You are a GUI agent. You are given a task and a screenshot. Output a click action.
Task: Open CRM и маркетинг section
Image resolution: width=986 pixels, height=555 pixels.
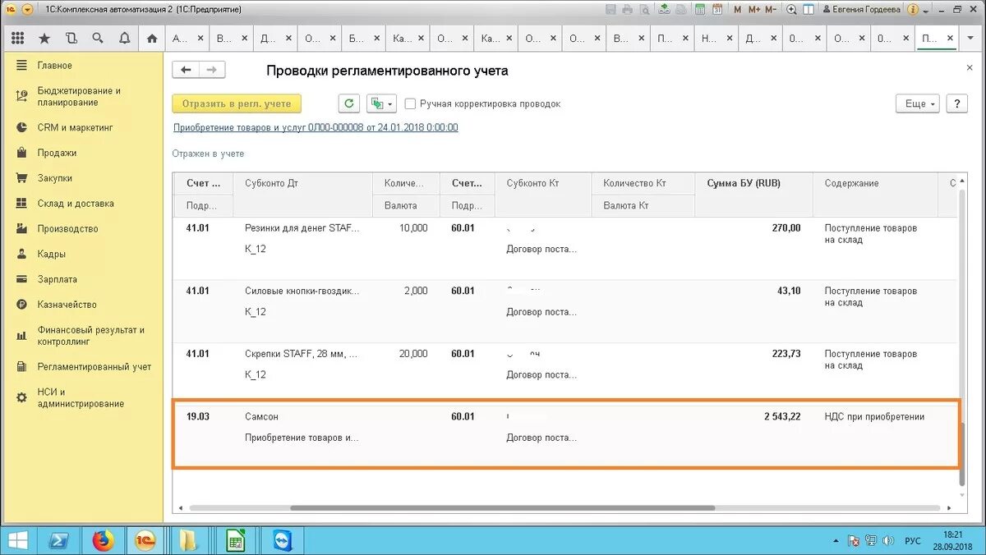tap(75, 128)
